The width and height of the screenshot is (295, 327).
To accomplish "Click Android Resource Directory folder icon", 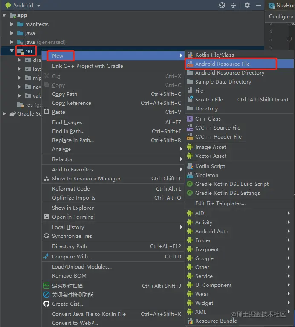I will [x=190, y=72].
